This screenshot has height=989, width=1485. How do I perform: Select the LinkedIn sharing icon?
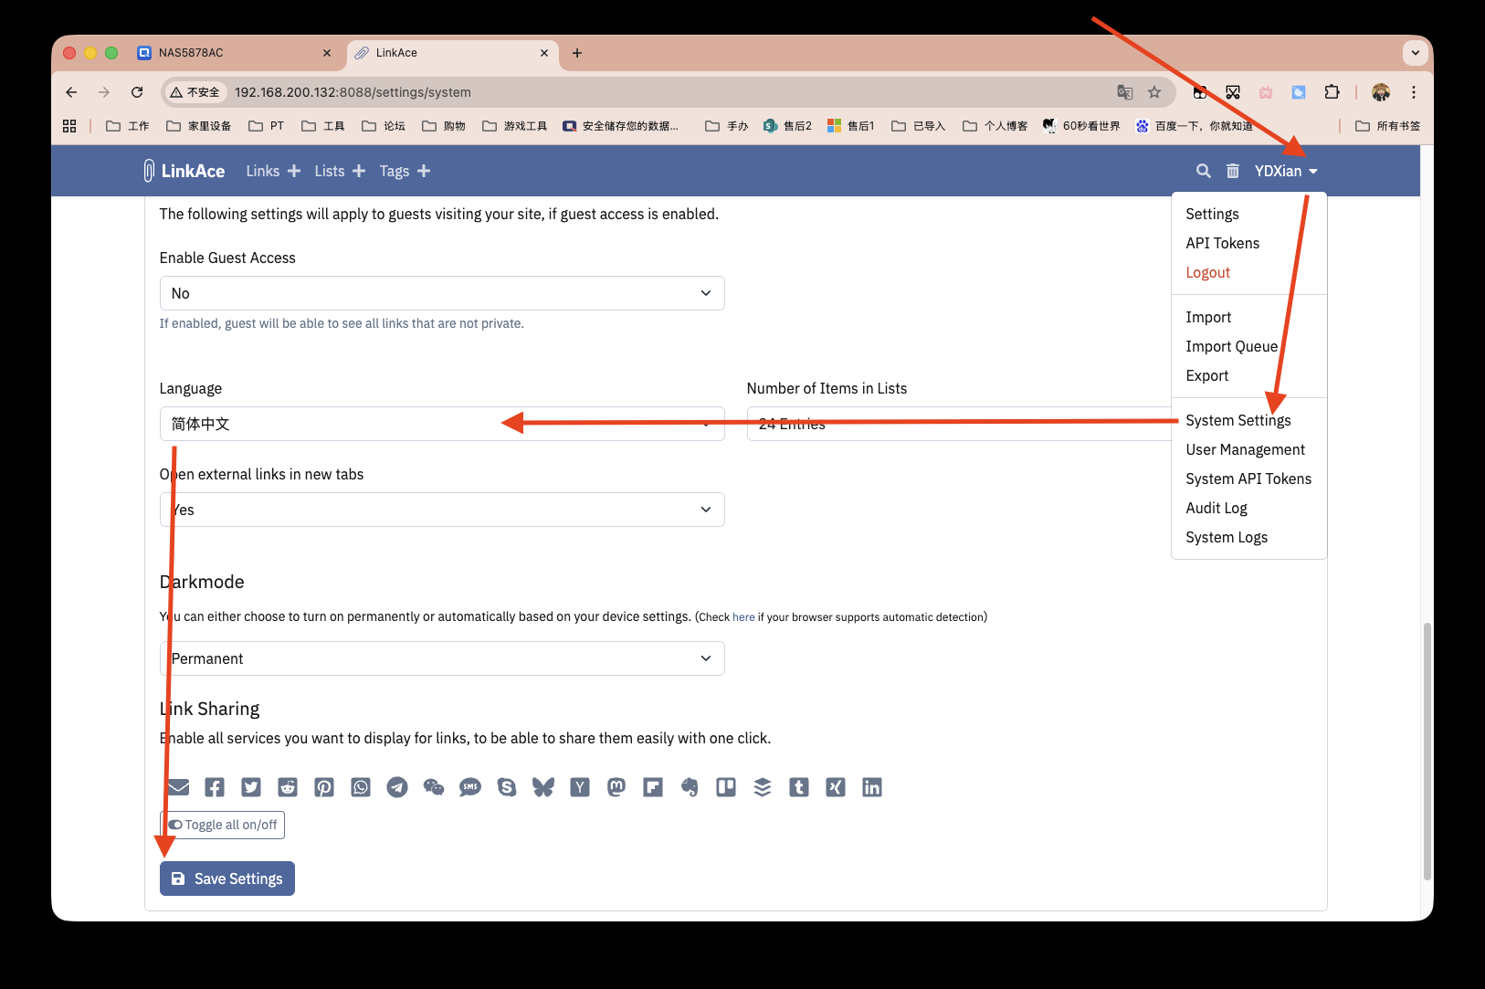(x=872, y=787)
